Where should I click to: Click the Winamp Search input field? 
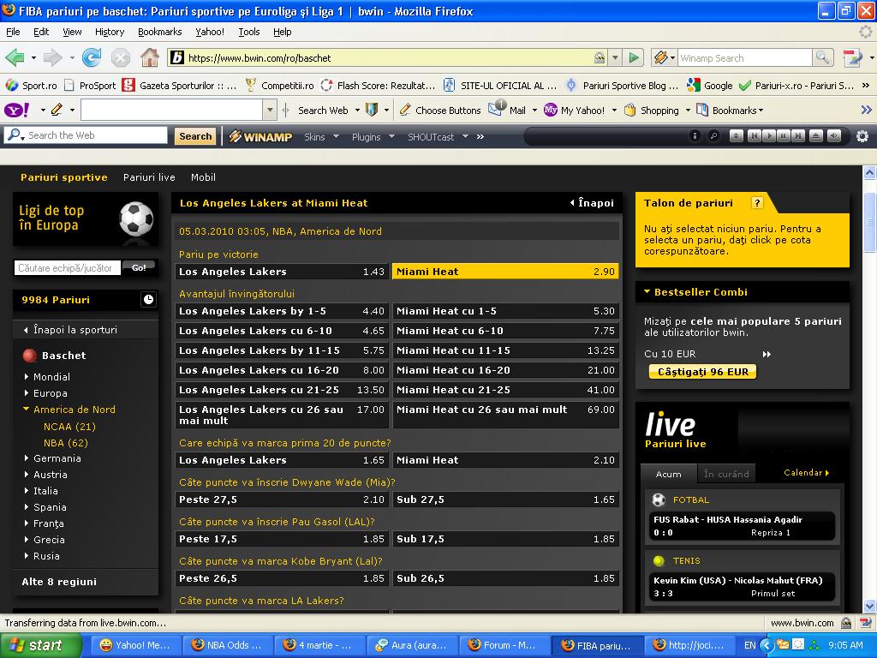[744, 57]
